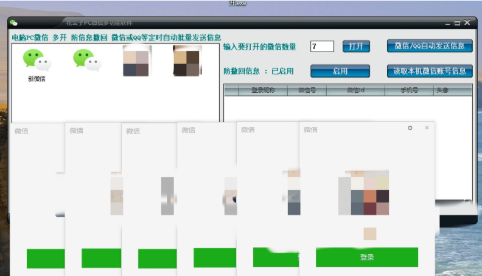
Task: Click the 打开 button
Action: coord(356,47)
